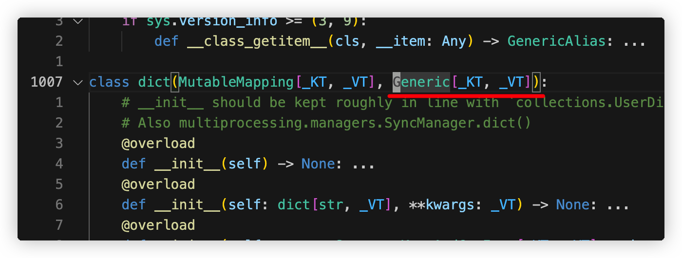The width and height of the screenshot is (682, 258).
Task: Click the third @overload decorator
Action: pos(158,225)
